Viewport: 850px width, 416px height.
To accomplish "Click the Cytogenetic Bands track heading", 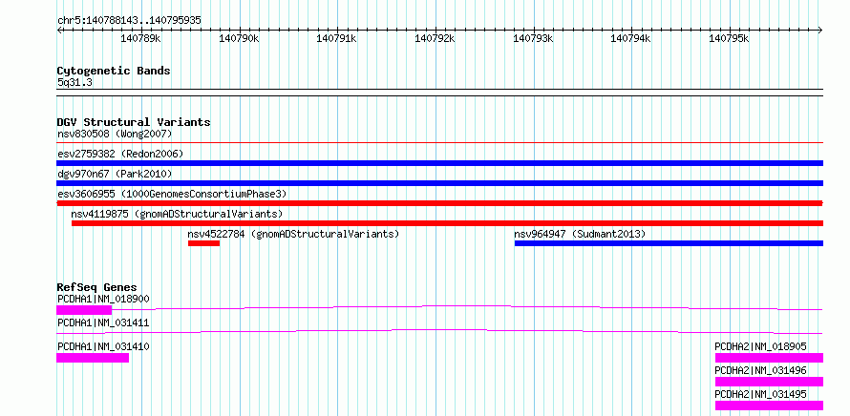I will 114,71.
